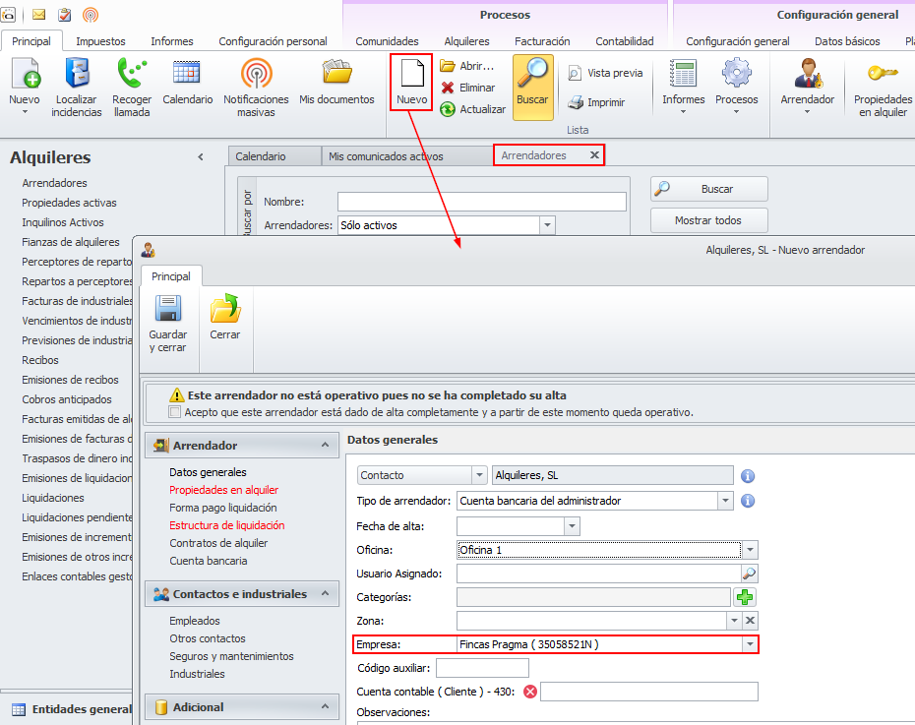Open Tipo de arrendador dropdown
This screenshot has height=725, width=915.
tap(726, 501)
